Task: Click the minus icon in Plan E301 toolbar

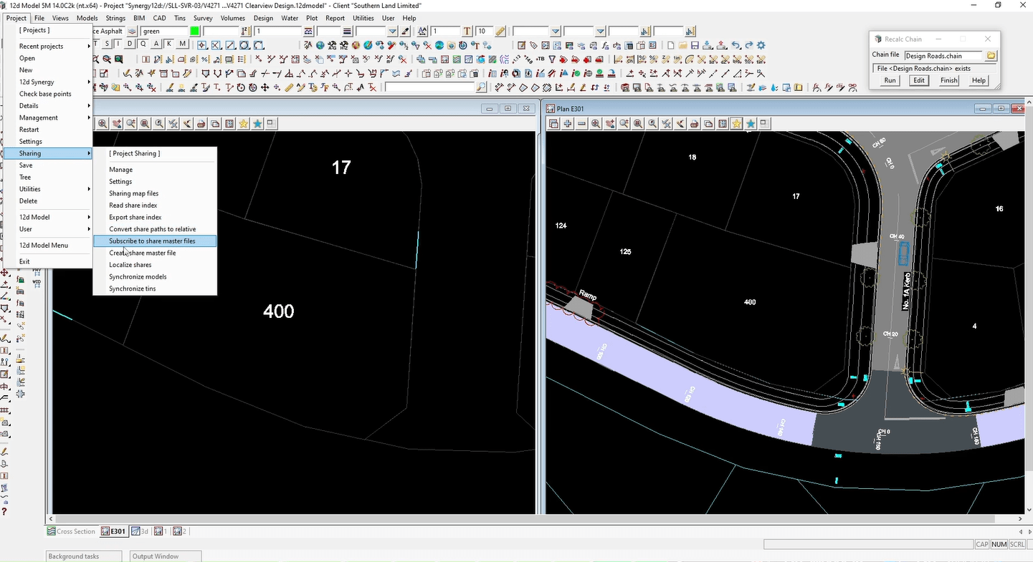Action: click(581, 124)
